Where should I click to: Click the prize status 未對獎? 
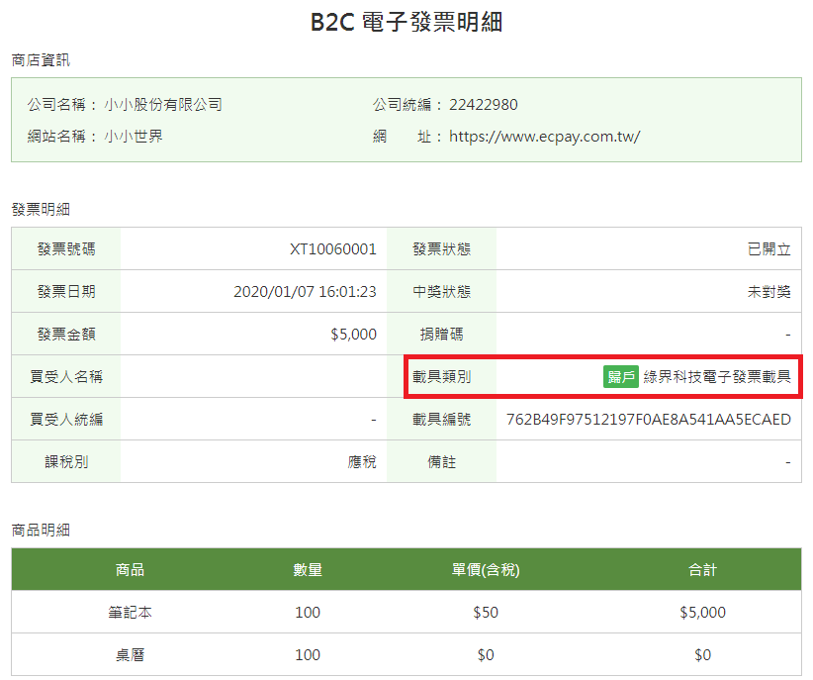(x=768, y=292)
